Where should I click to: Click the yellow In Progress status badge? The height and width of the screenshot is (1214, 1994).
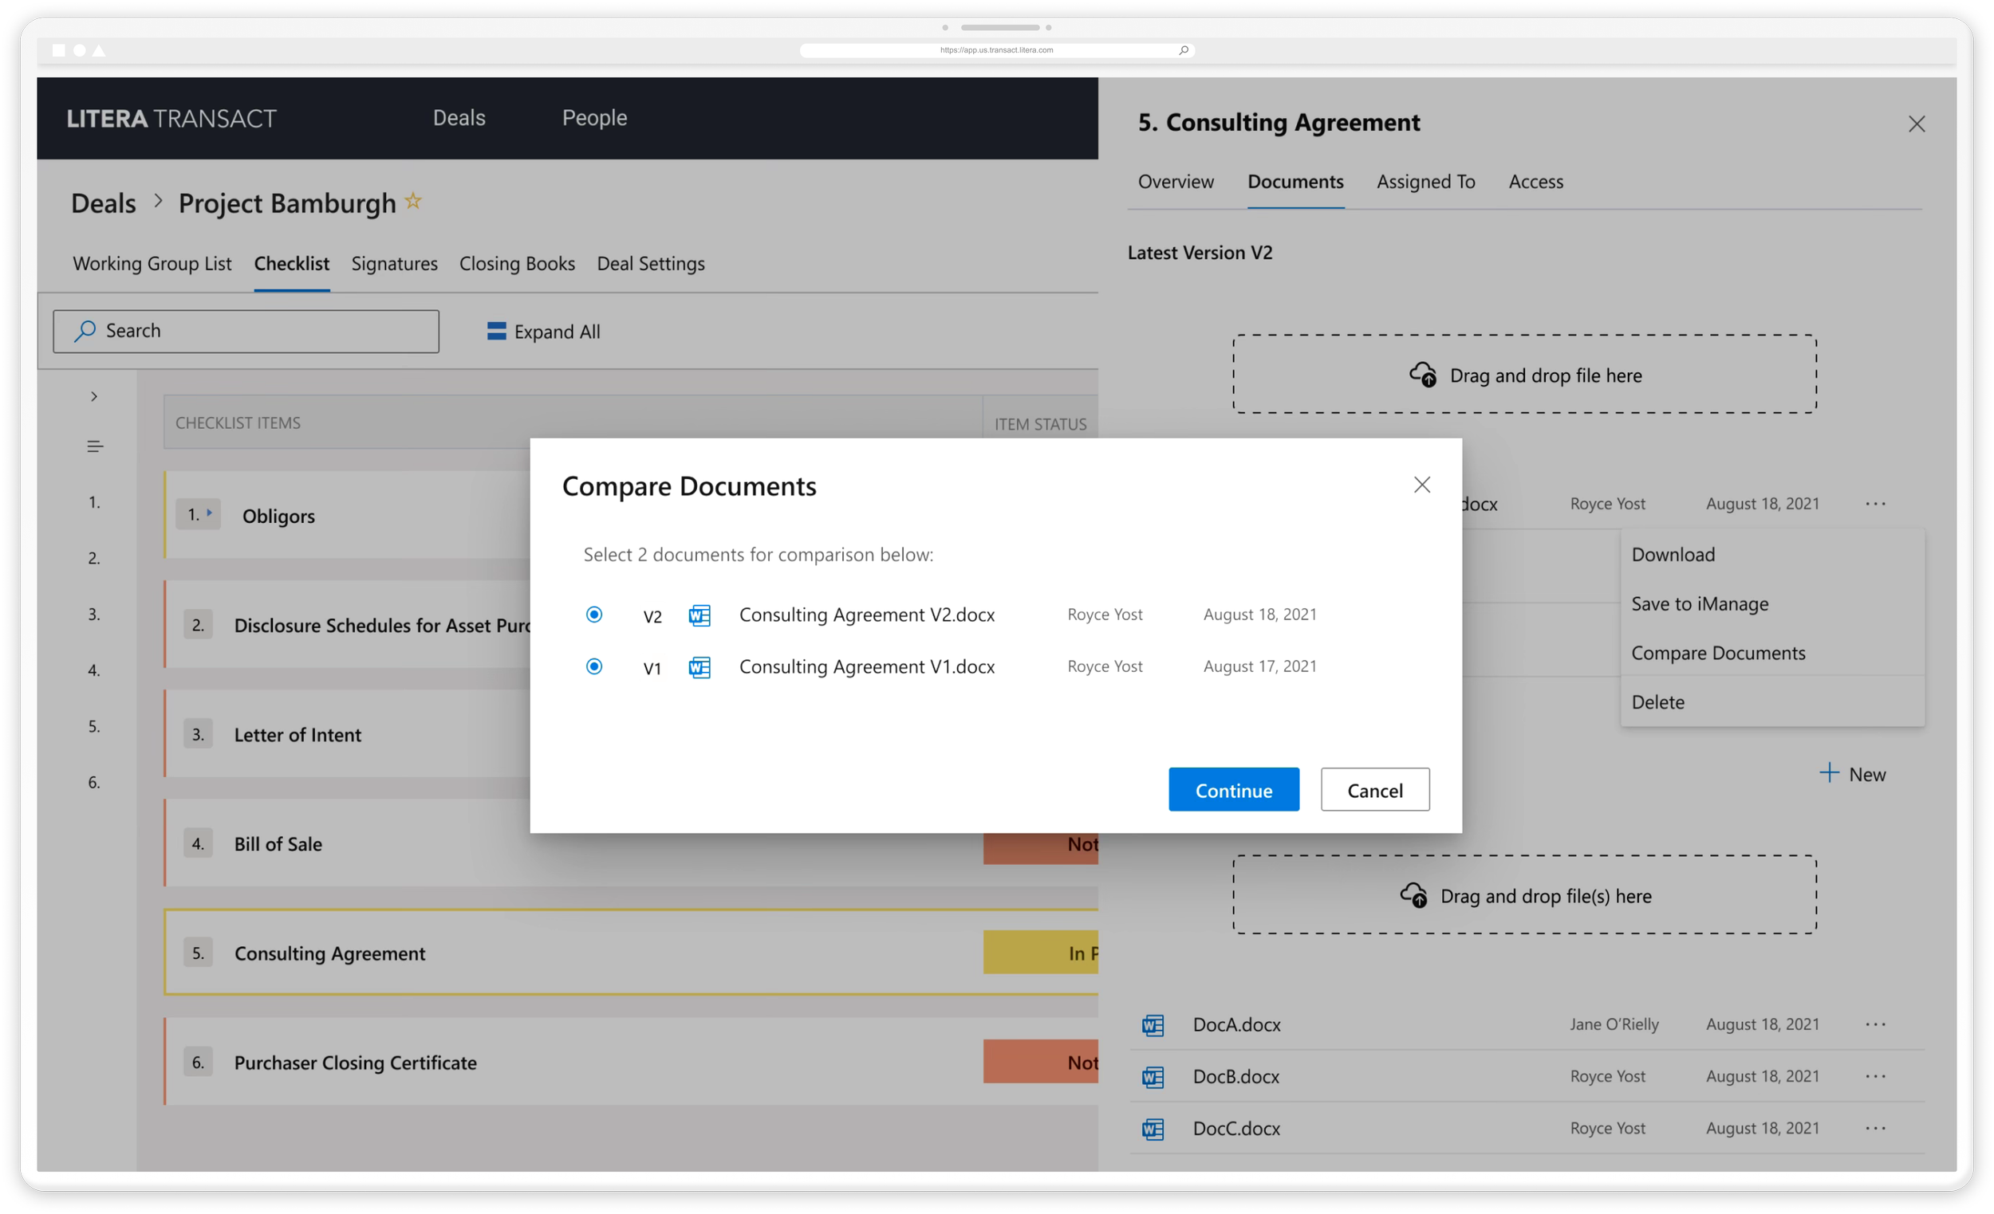[x=1041, y=953]
